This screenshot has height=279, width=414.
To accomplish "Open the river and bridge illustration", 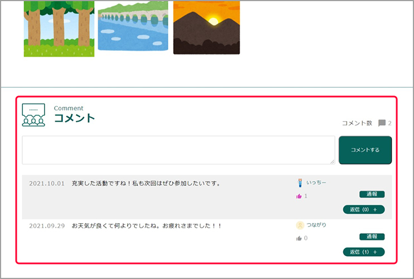I will click(133, 26).
